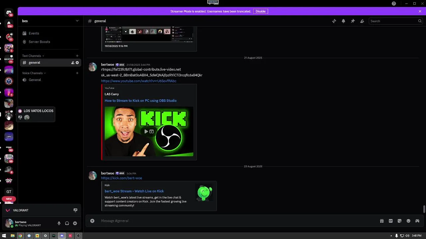This screenshot has width=426, height=239.
Task: Show pinned messages icon
Action: (353, 21)
